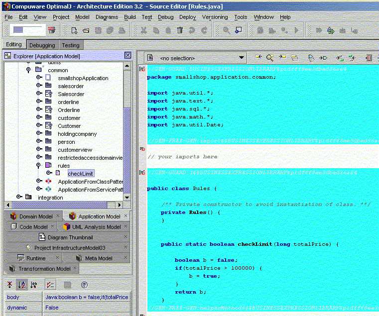
Task: Click the Save all toolbar icon
Action: pos(110,30)
